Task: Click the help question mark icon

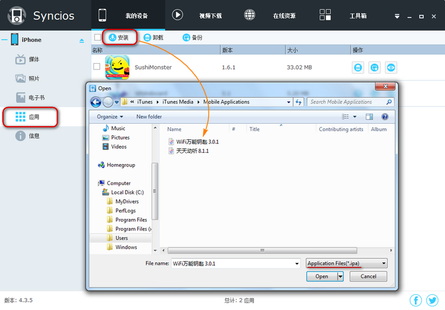Action: tap(385, 117)
